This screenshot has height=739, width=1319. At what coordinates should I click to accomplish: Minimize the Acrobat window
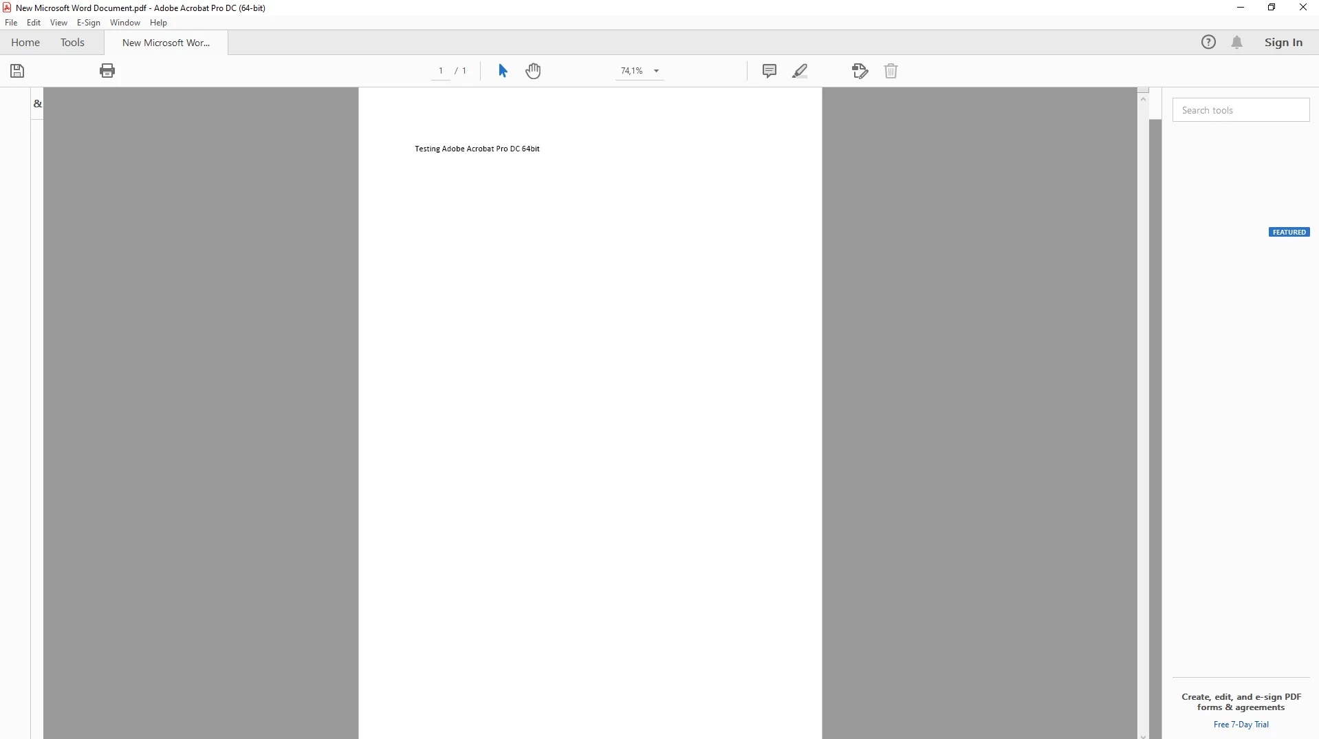[x=1241, y=8]
